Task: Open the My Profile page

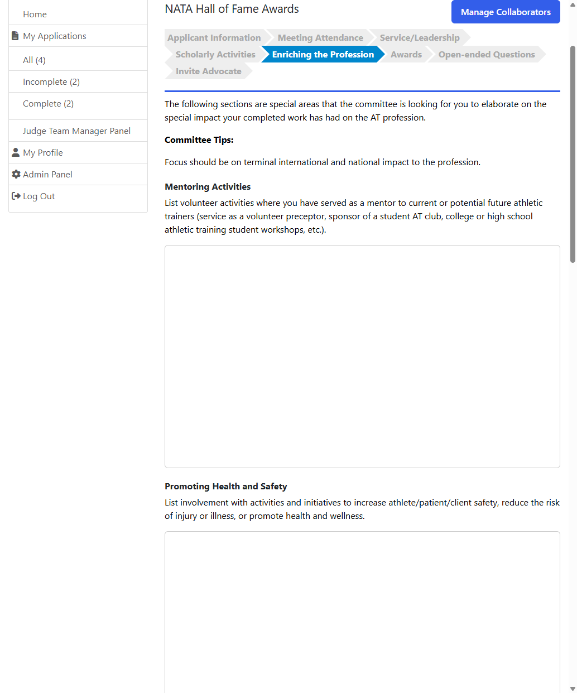Action: (43, 152)
